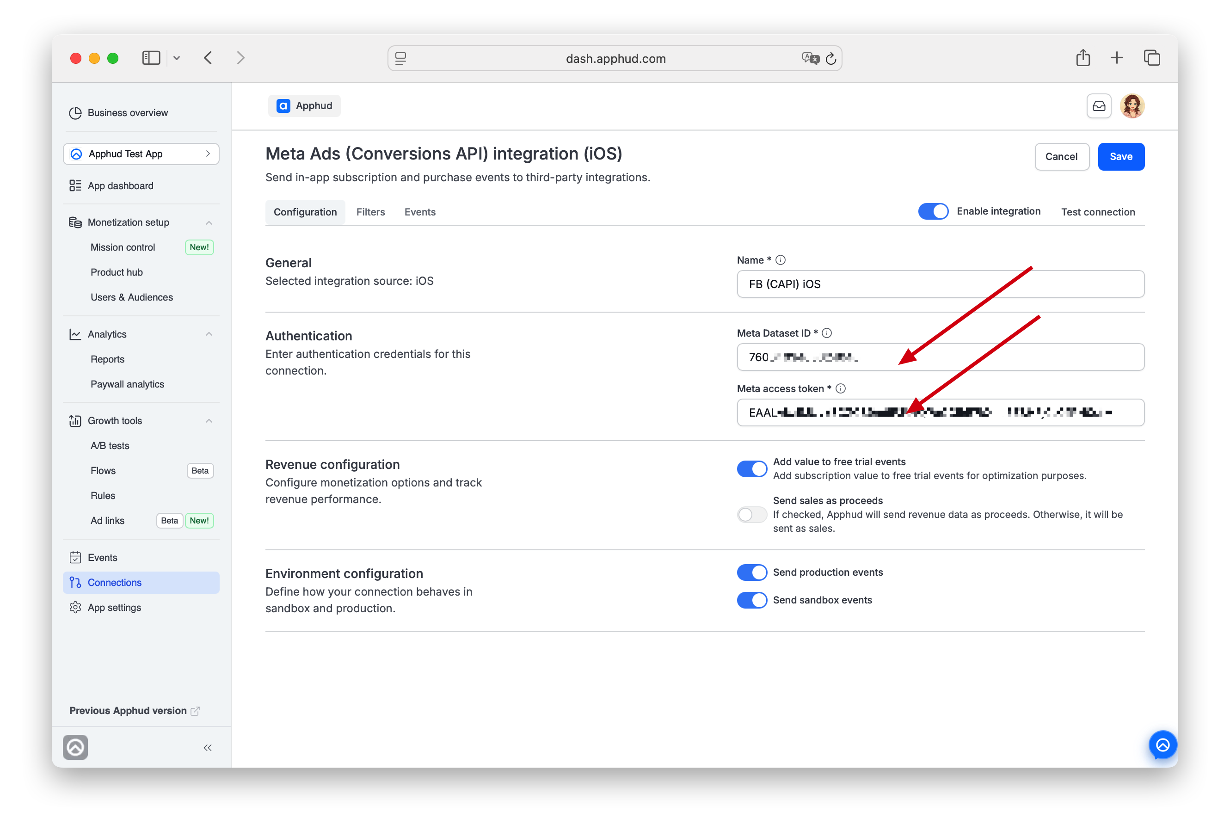
Task: Click the Meta Dataset ID info icon
Action: pyautogui.click(x=827, y=333)
